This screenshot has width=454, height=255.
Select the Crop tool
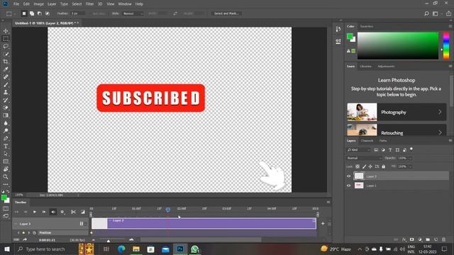point(6,62)
